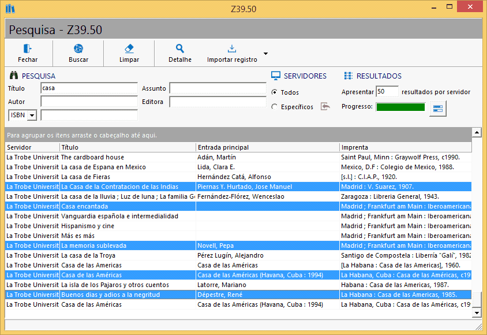Click the Buscar globe icon
487x335 pixels.
coord(78,49)
